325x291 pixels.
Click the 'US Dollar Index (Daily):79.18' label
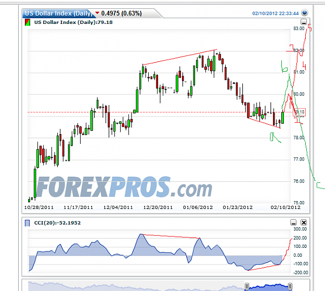click(x=73, y=22)
